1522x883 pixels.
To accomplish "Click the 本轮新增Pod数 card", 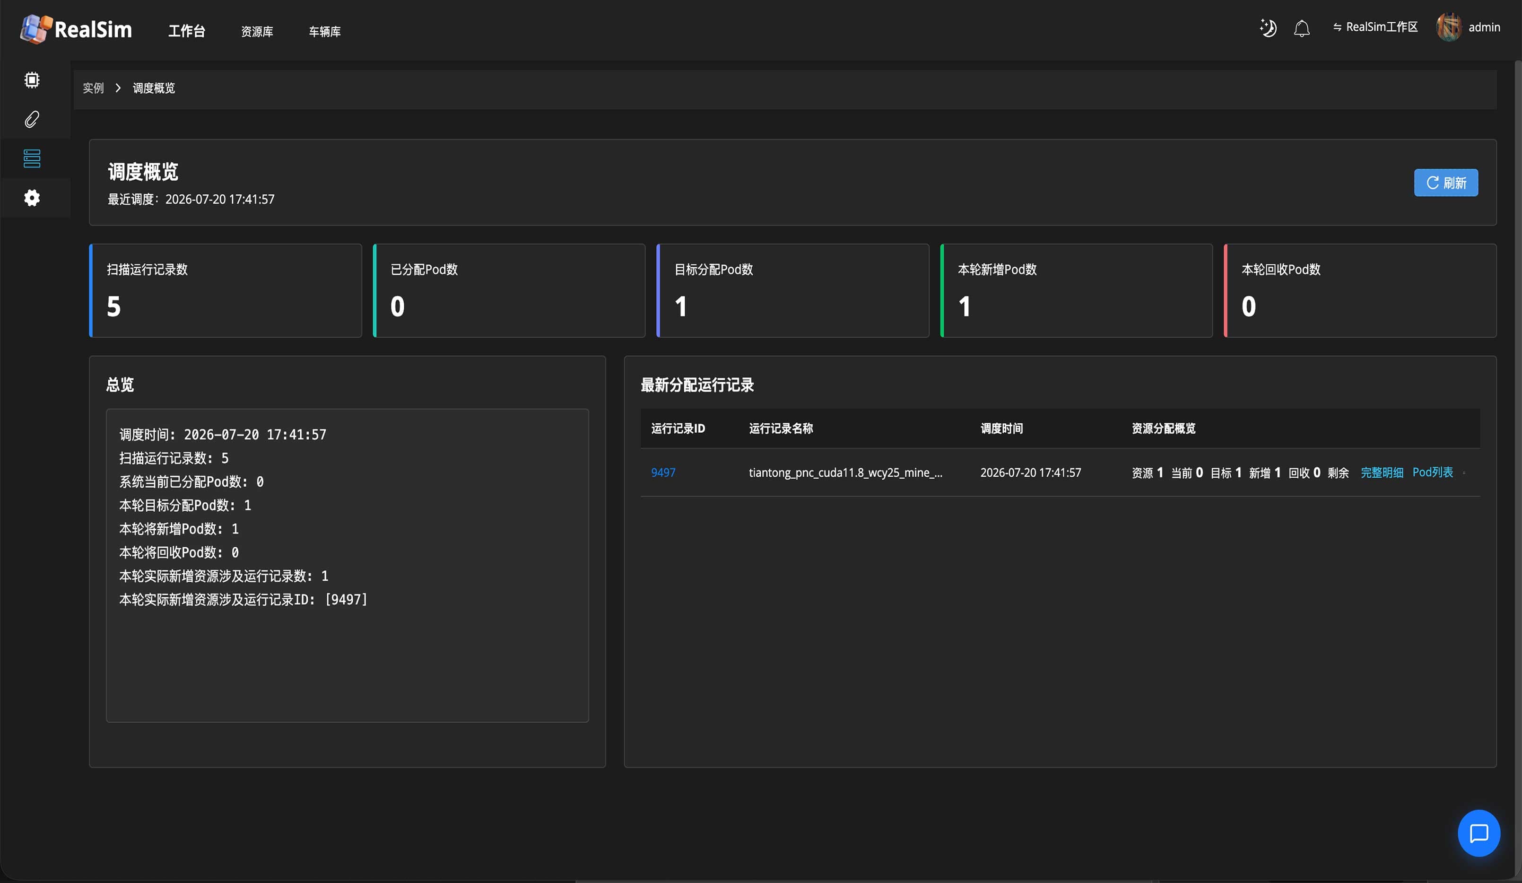I will click(1076, 290).
